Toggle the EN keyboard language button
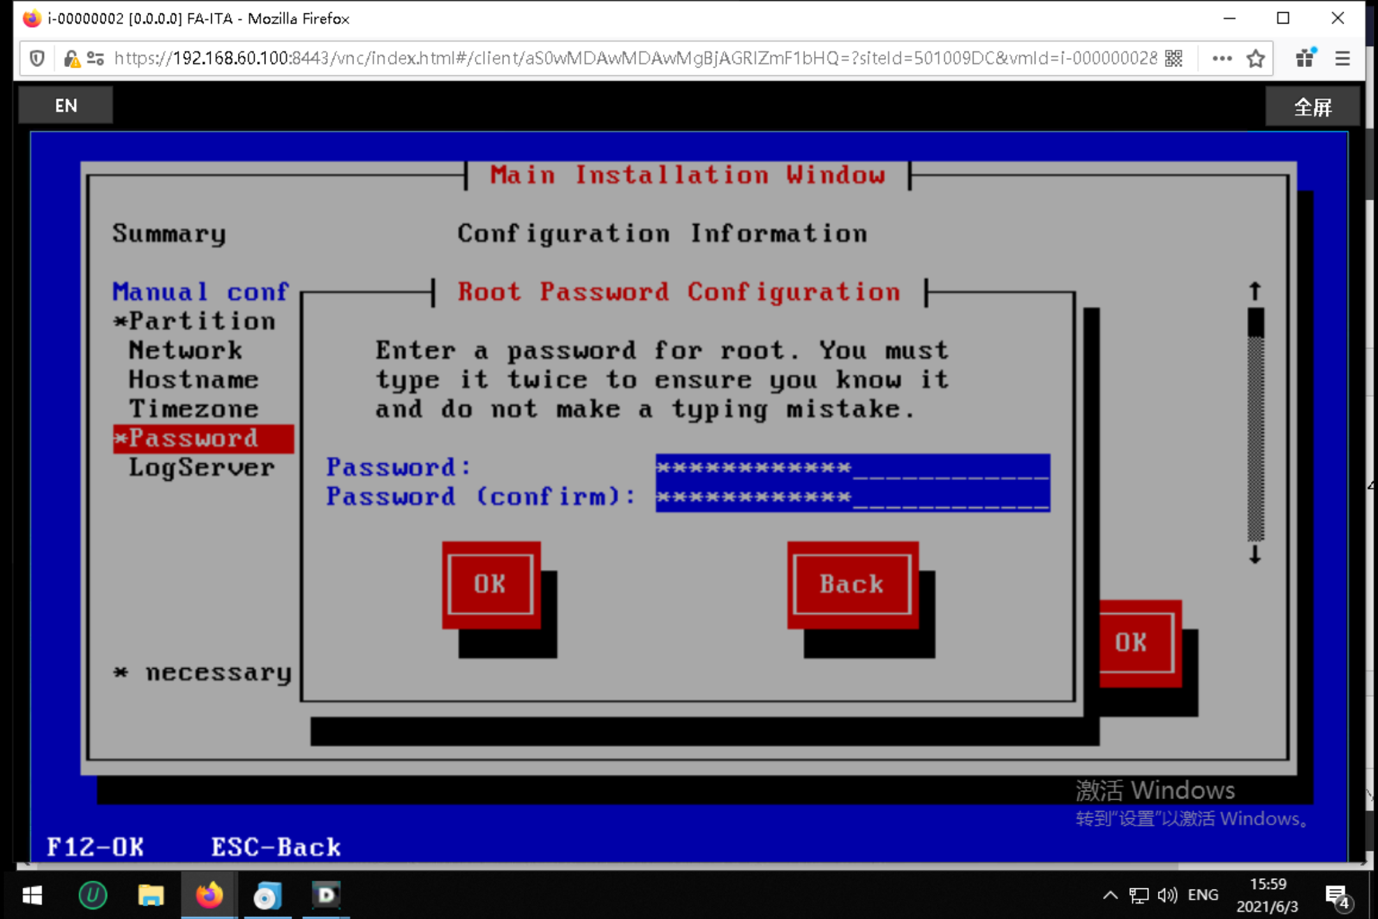Screen dimensions: 1378x919 click(x=66, y=105)
